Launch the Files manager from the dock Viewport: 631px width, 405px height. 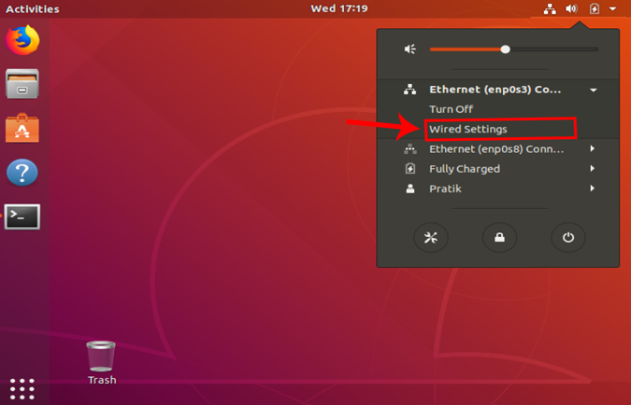[22, 84]
